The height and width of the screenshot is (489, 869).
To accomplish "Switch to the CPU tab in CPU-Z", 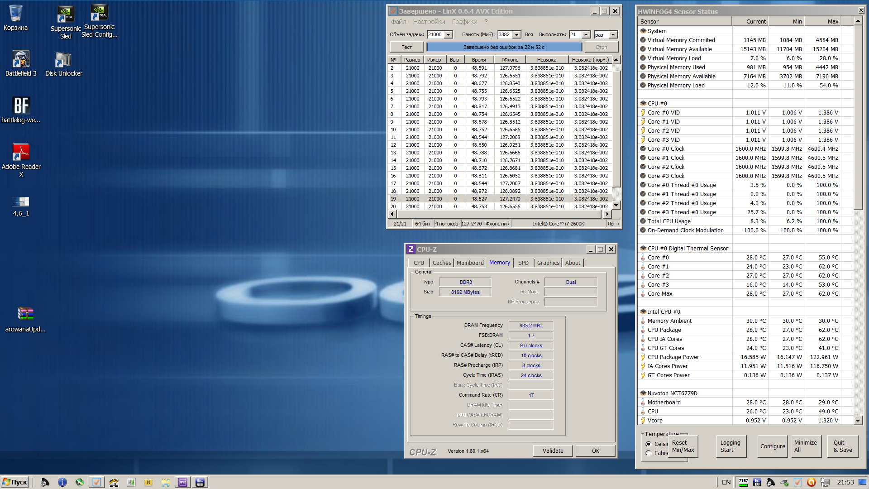I will [x=419, y=263].
